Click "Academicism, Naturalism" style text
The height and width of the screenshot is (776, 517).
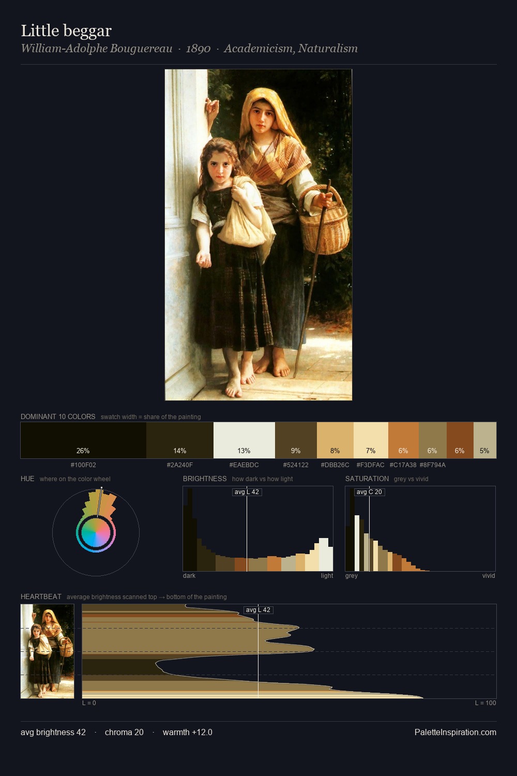click(x=291, y=49)
